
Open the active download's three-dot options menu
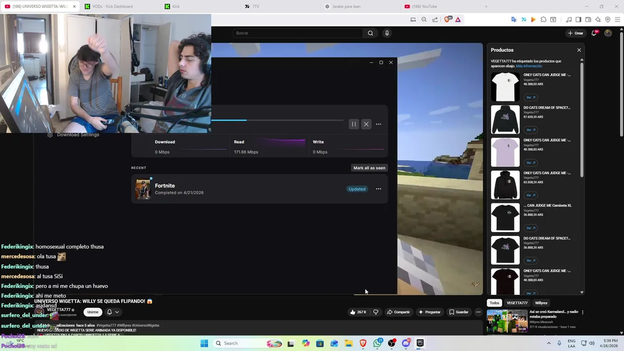tap(378, 124)
